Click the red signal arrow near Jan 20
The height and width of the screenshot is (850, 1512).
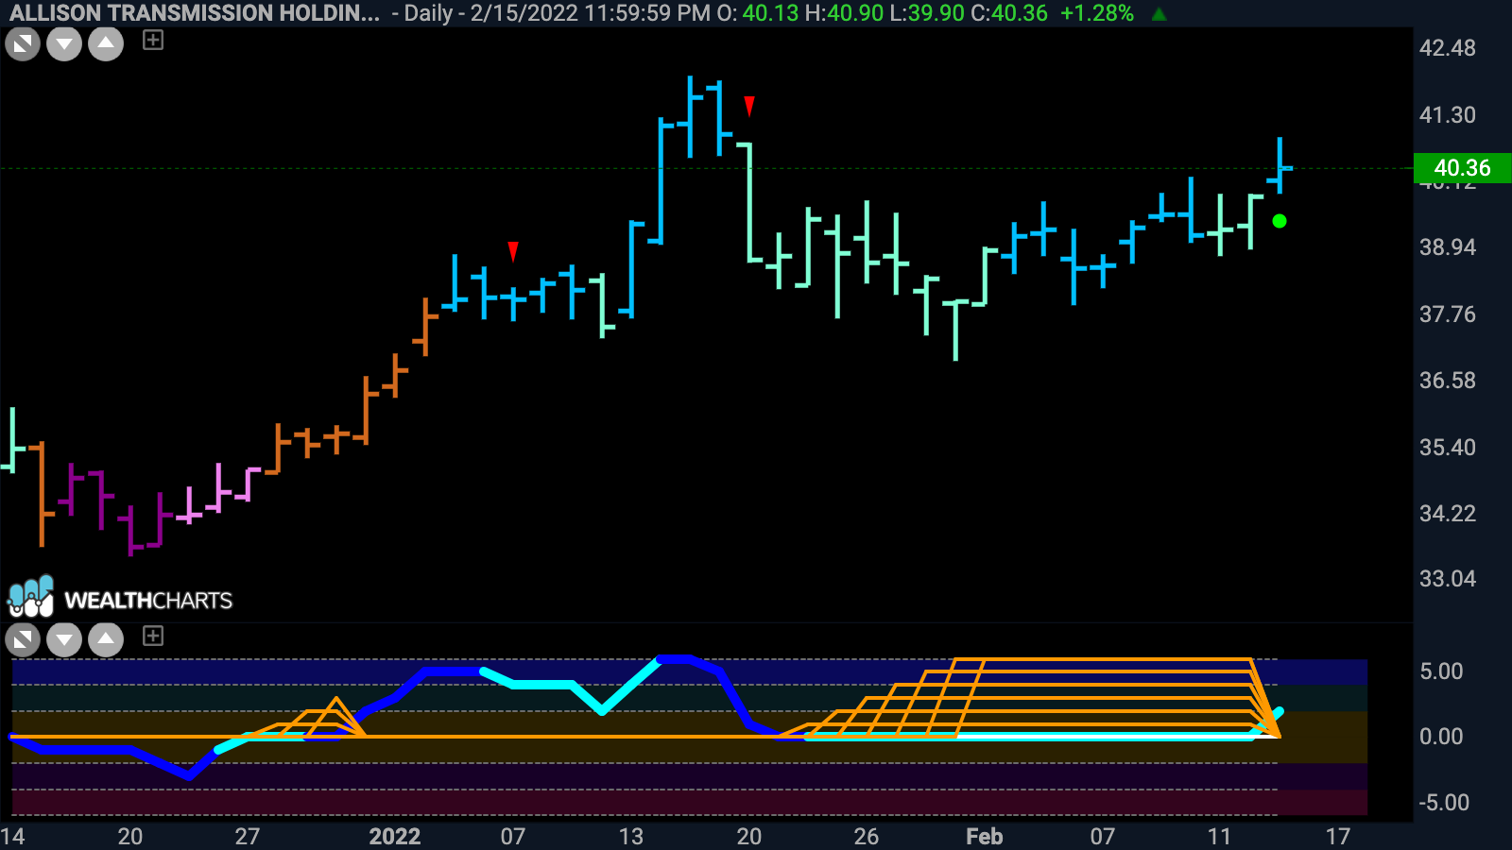749,106
